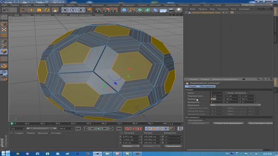This screenshot has width=278, height=156.
Task: Click Play forward button on timeline
Action: [99, 129]
